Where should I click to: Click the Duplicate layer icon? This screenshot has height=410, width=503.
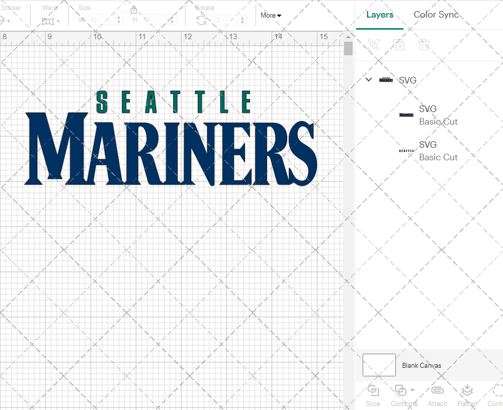click(x=399, y=45)
